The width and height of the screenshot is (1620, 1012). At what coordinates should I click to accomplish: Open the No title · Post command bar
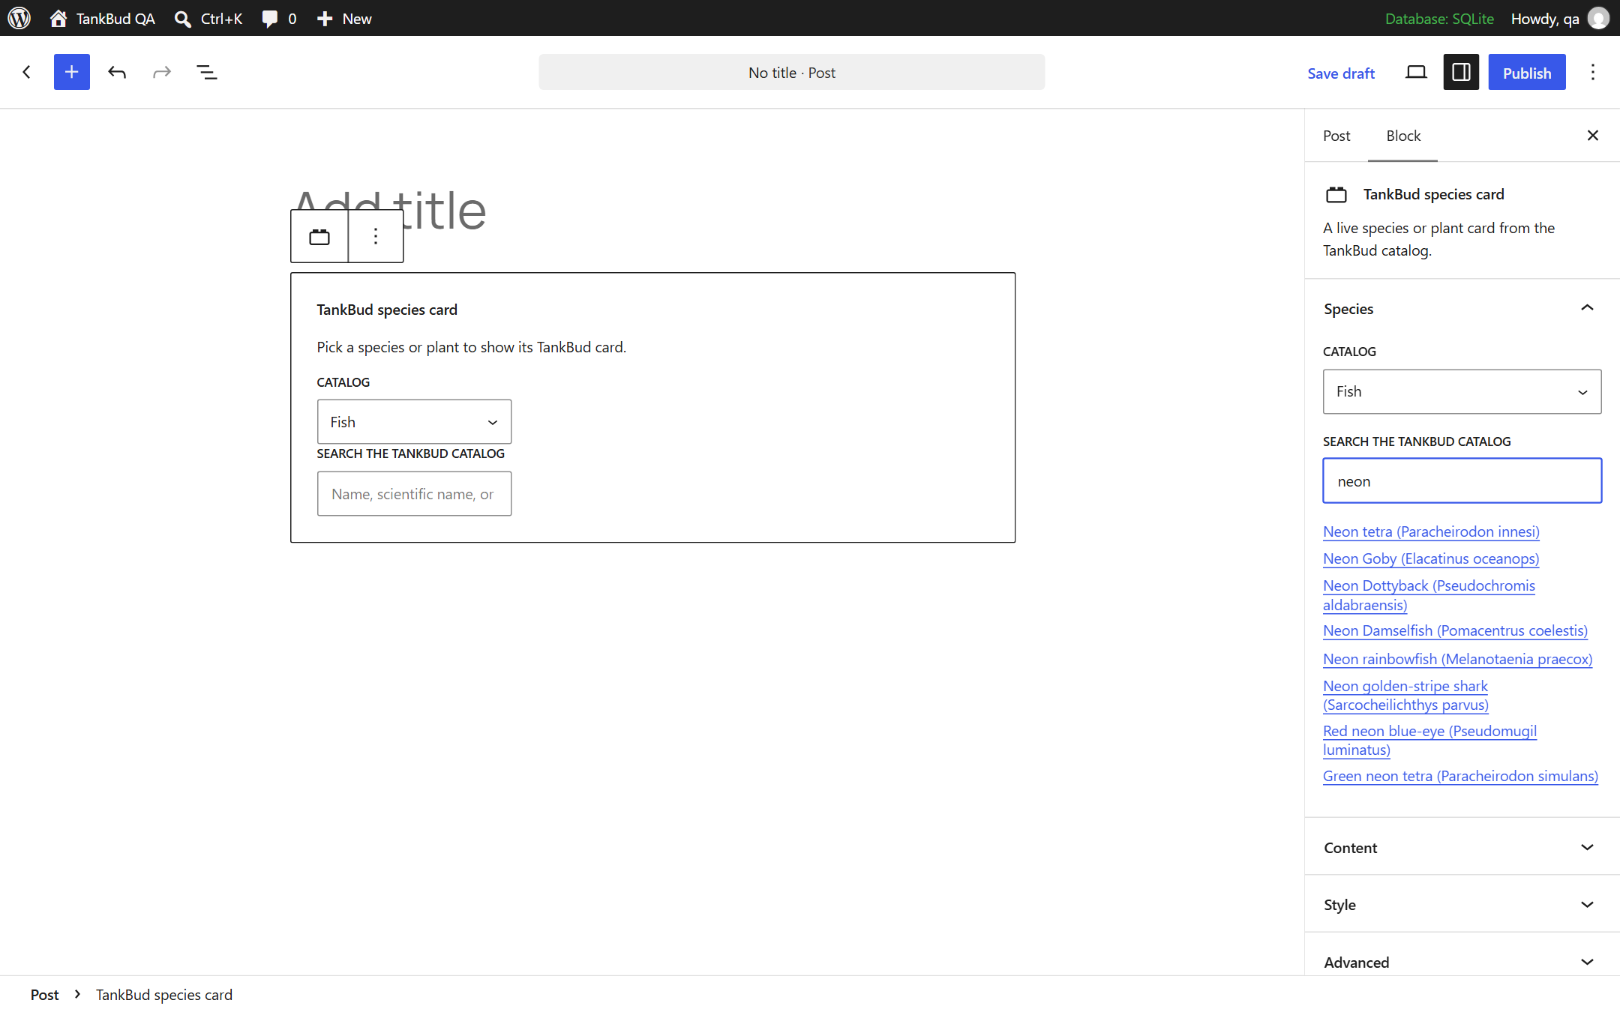pyautogui.click(x=791, y=72)
